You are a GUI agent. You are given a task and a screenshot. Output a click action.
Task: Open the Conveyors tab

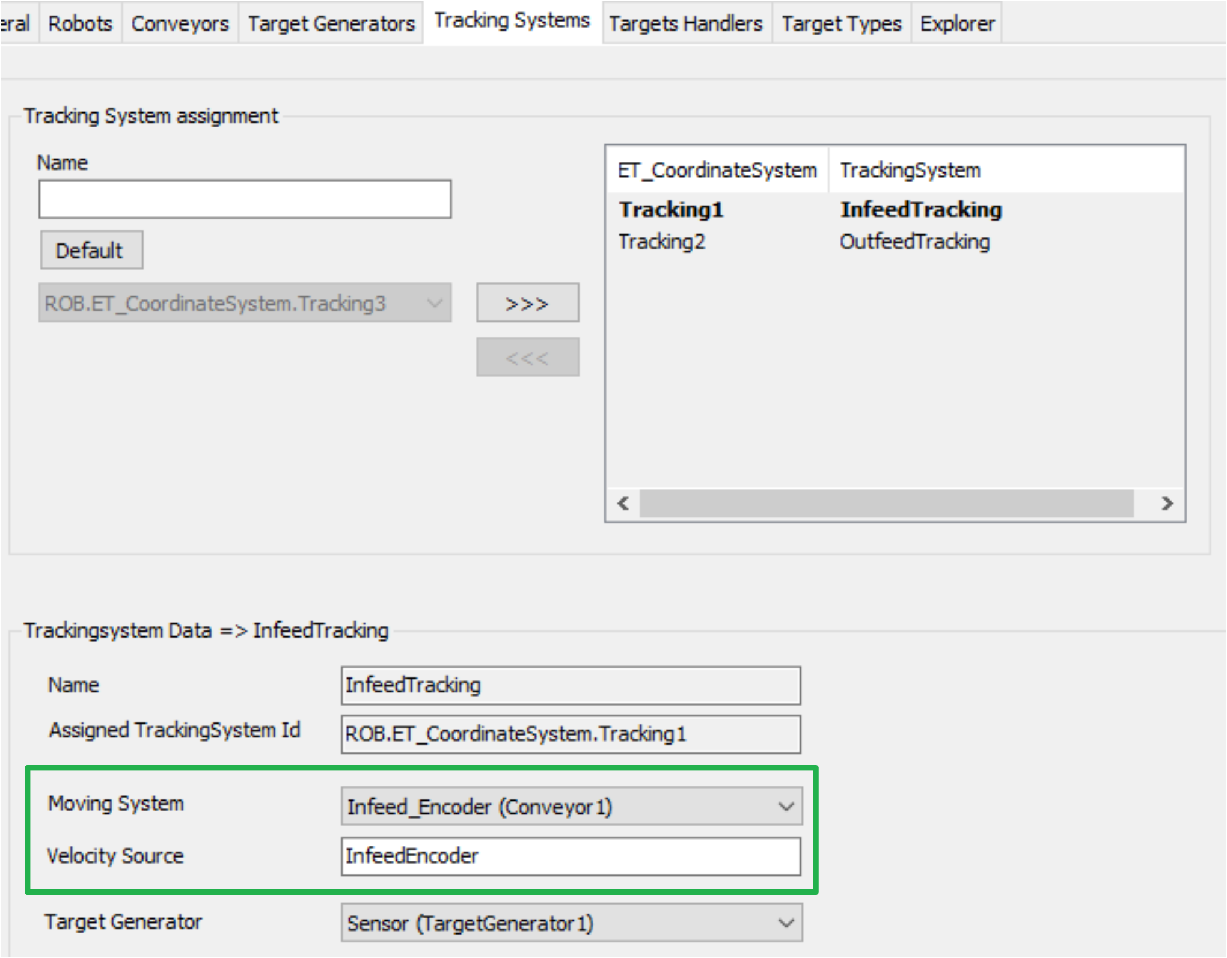179,23
